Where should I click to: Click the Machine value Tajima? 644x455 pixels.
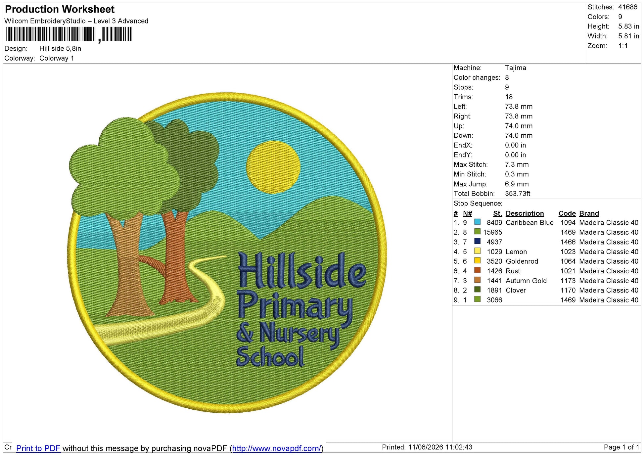515,68
